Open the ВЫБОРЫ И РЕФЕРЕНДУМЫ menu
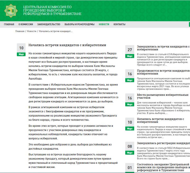Viewport: 190px width, 173px height. click(79, 24)
